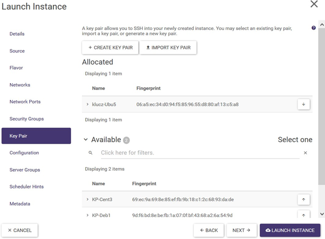Switch to the Security Groups step
This screenshot has height=239, width=325.
click(27, 119)
